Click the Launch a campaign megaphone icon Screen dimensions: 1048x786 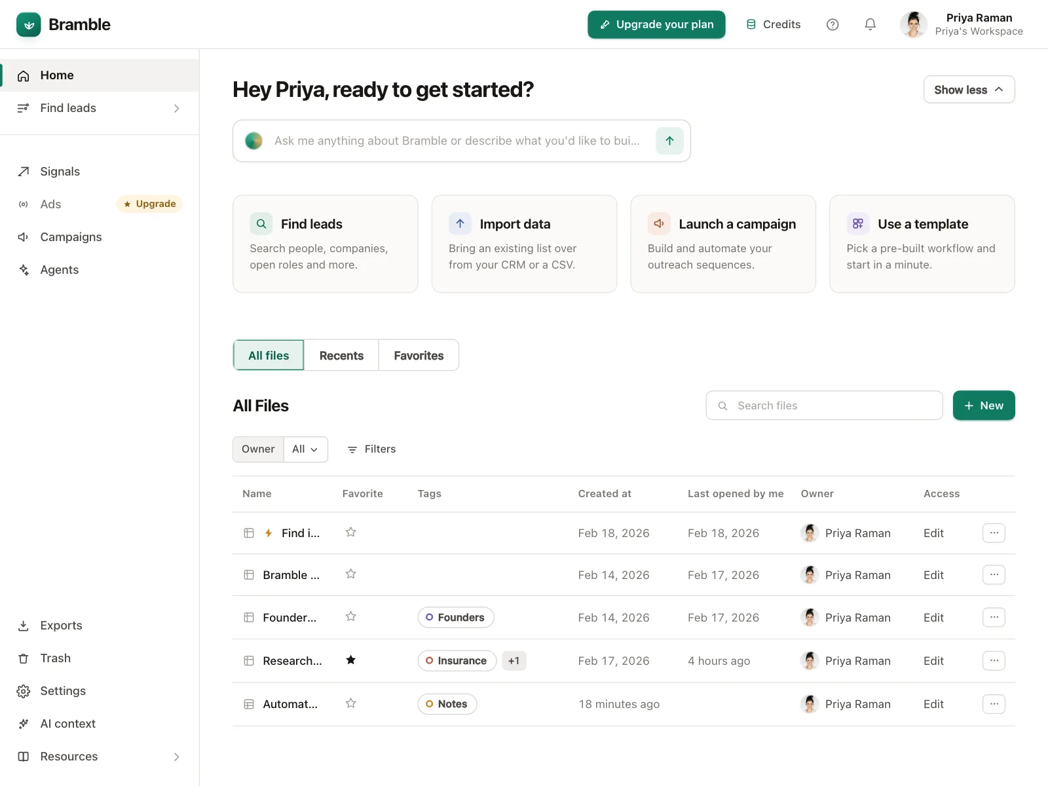pos(659,223)
